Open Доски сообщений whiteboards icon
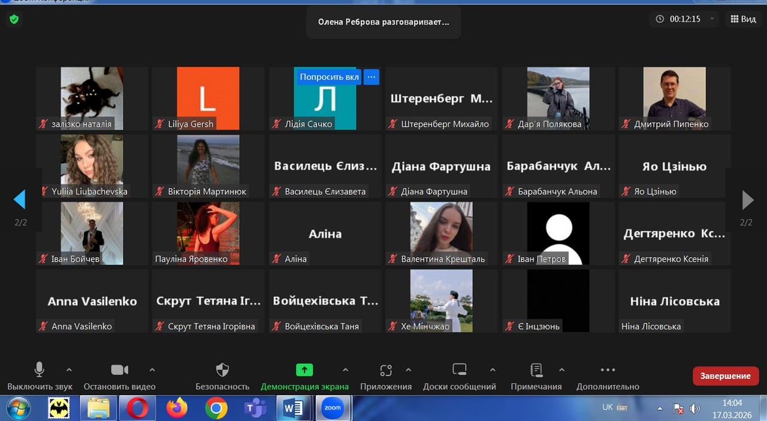Screen dimensions: 767x421 click(460, 370)
